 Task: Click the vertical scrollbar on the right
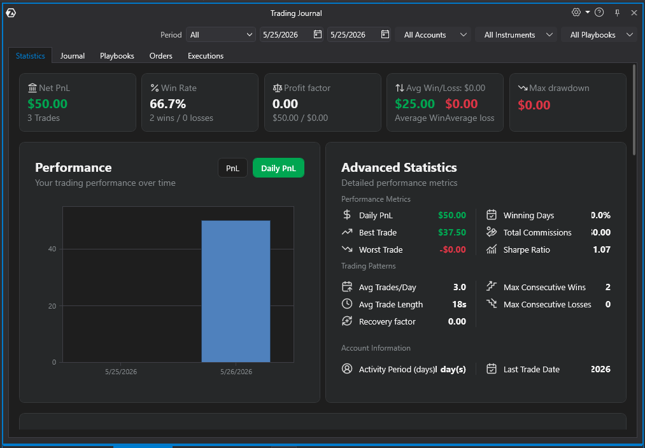tap(635, 109)
